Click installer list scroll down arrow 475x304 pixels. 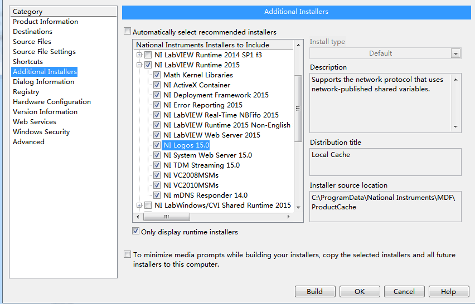point(298,208)
